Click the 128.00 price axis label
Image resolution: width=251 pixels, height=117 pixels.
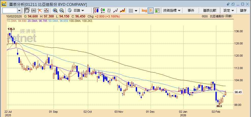click(239, 44)
